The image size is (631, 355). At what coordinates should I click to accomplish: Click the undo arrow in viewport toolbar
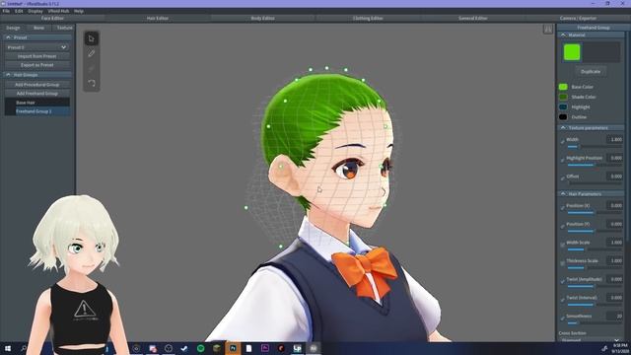(92, 83)
